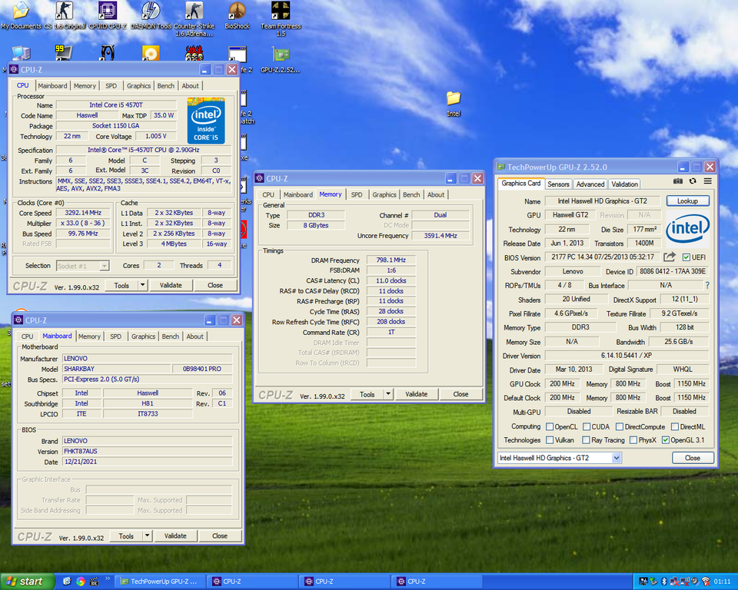
Task: Click the GPU-Z refresh icon
Action: [x=693, y=181]
